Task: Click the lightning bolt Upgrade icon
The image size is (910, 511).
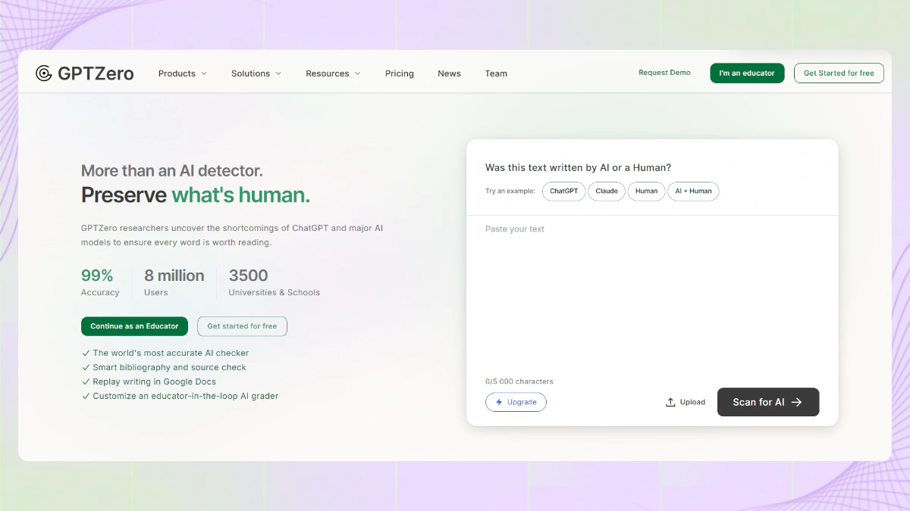Action: [499, 402]
